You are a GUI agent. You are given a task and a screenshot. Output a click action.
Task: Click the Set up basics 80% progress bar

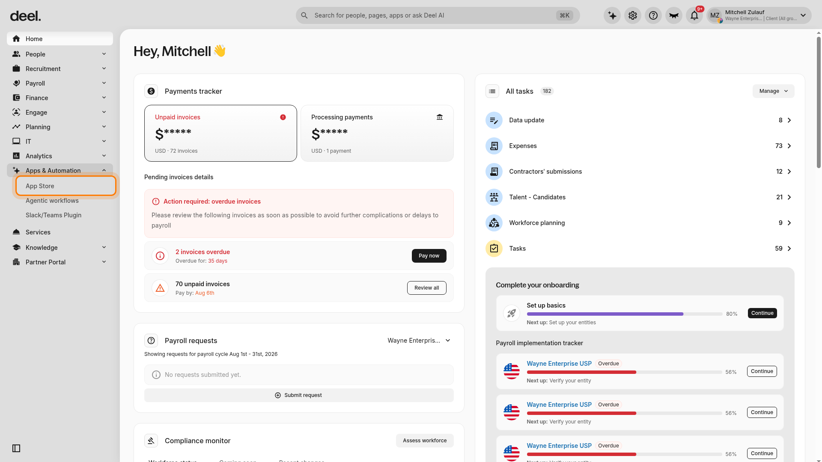(625, 314)
